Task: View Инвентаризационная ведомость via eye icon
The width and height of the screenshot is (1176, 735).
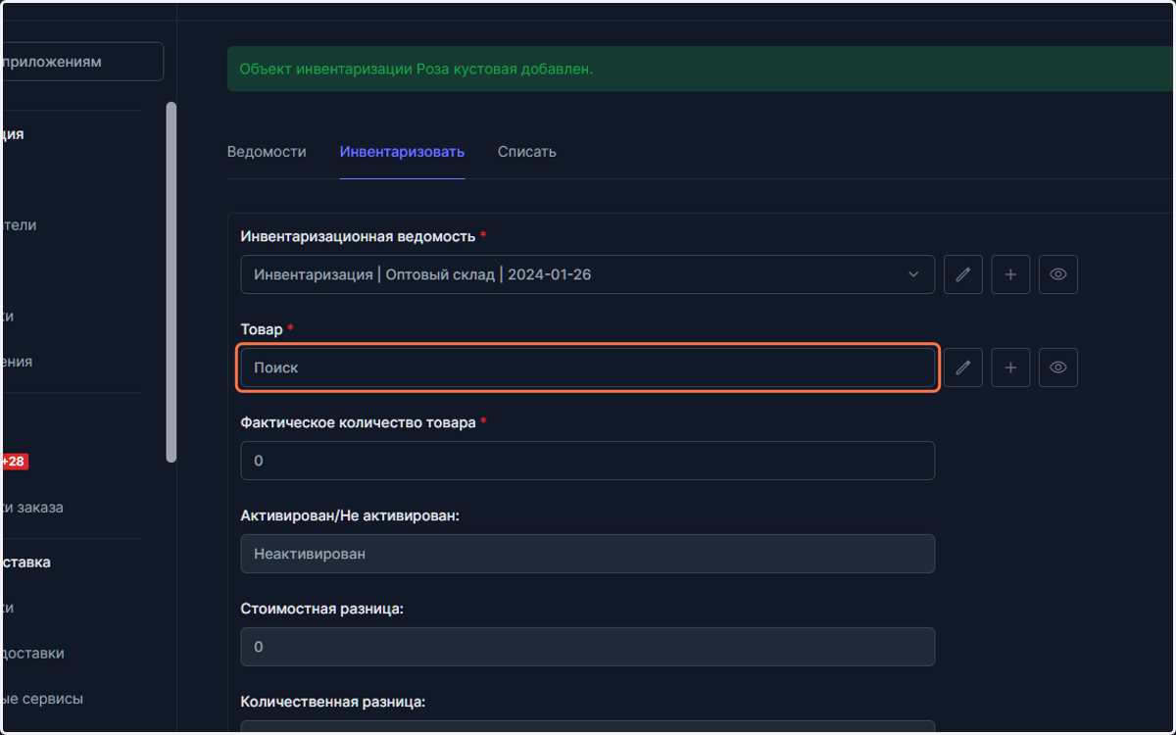Action: point(1058,274)
